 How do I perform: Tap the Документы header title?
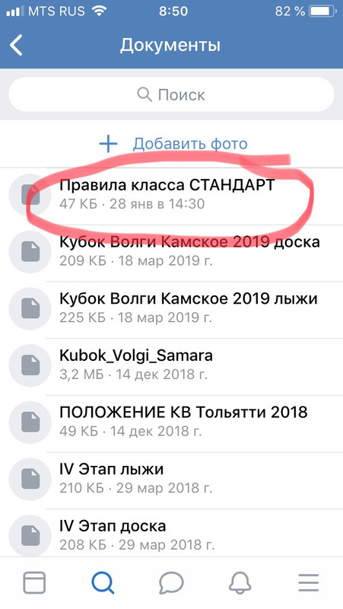(x=170, y=46)
